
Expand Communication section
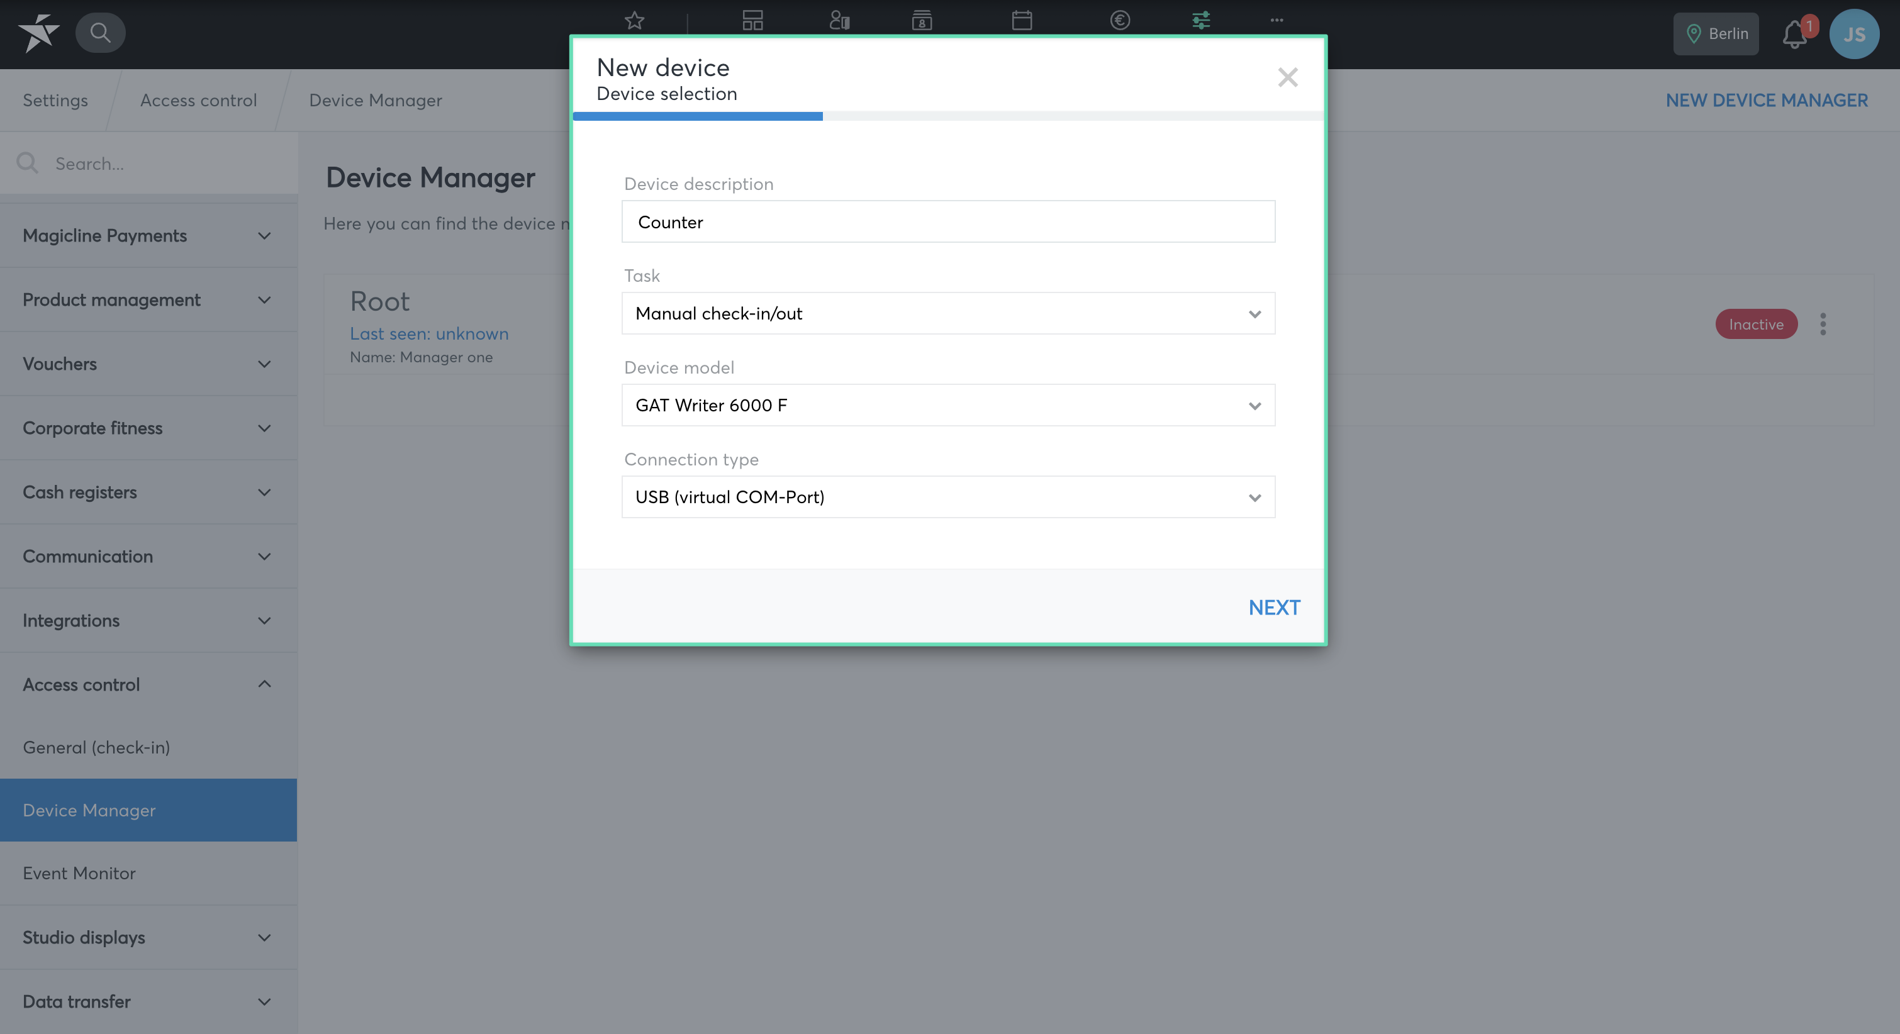149,557
